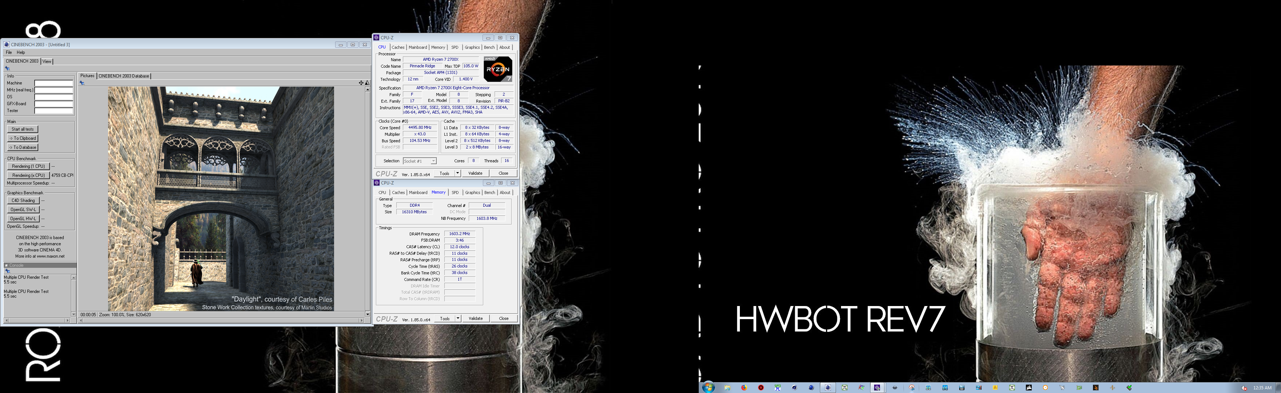Click the orange clock taskbar icon
This screenshot has width=1281, height=393.
pyautogui.click(x=1045, y=388)
